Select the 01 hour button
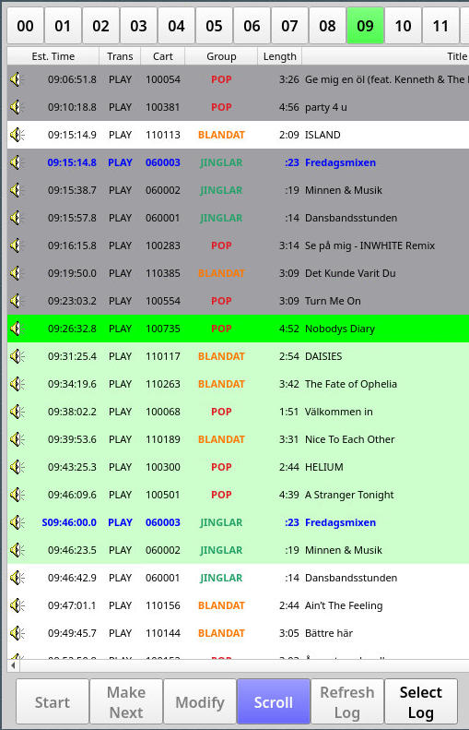The image size is (469, 730). click(63, 26)
